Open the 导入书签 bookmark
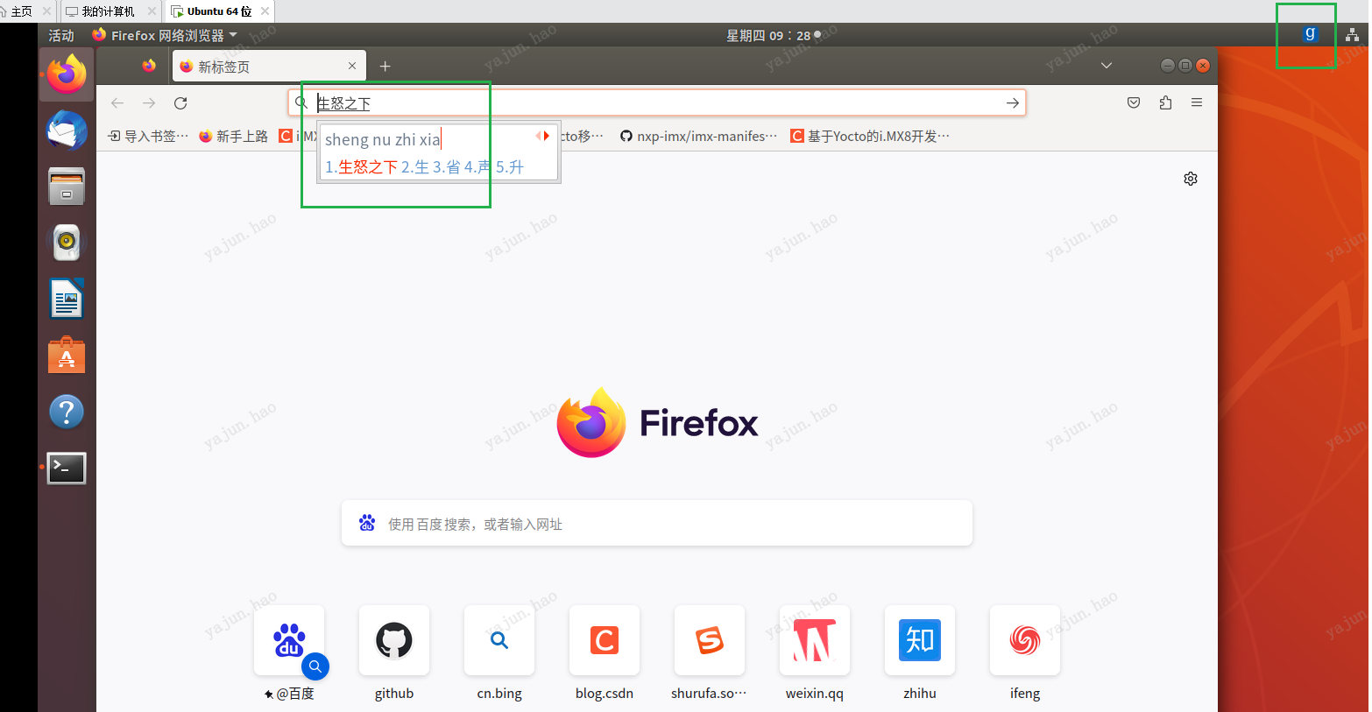The width and height of the screenshot is (1372, 712). (148, 136)
